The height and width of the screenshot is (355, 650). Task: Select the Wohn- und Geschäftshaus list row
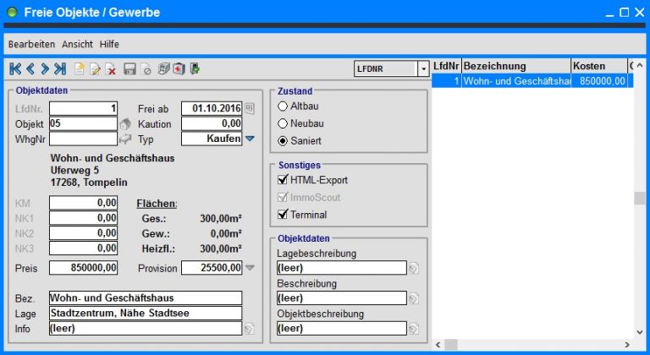[532, 81]
